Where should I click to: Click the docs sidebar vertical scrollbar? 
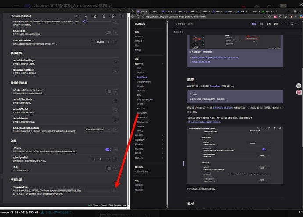(x=167, y=114)
